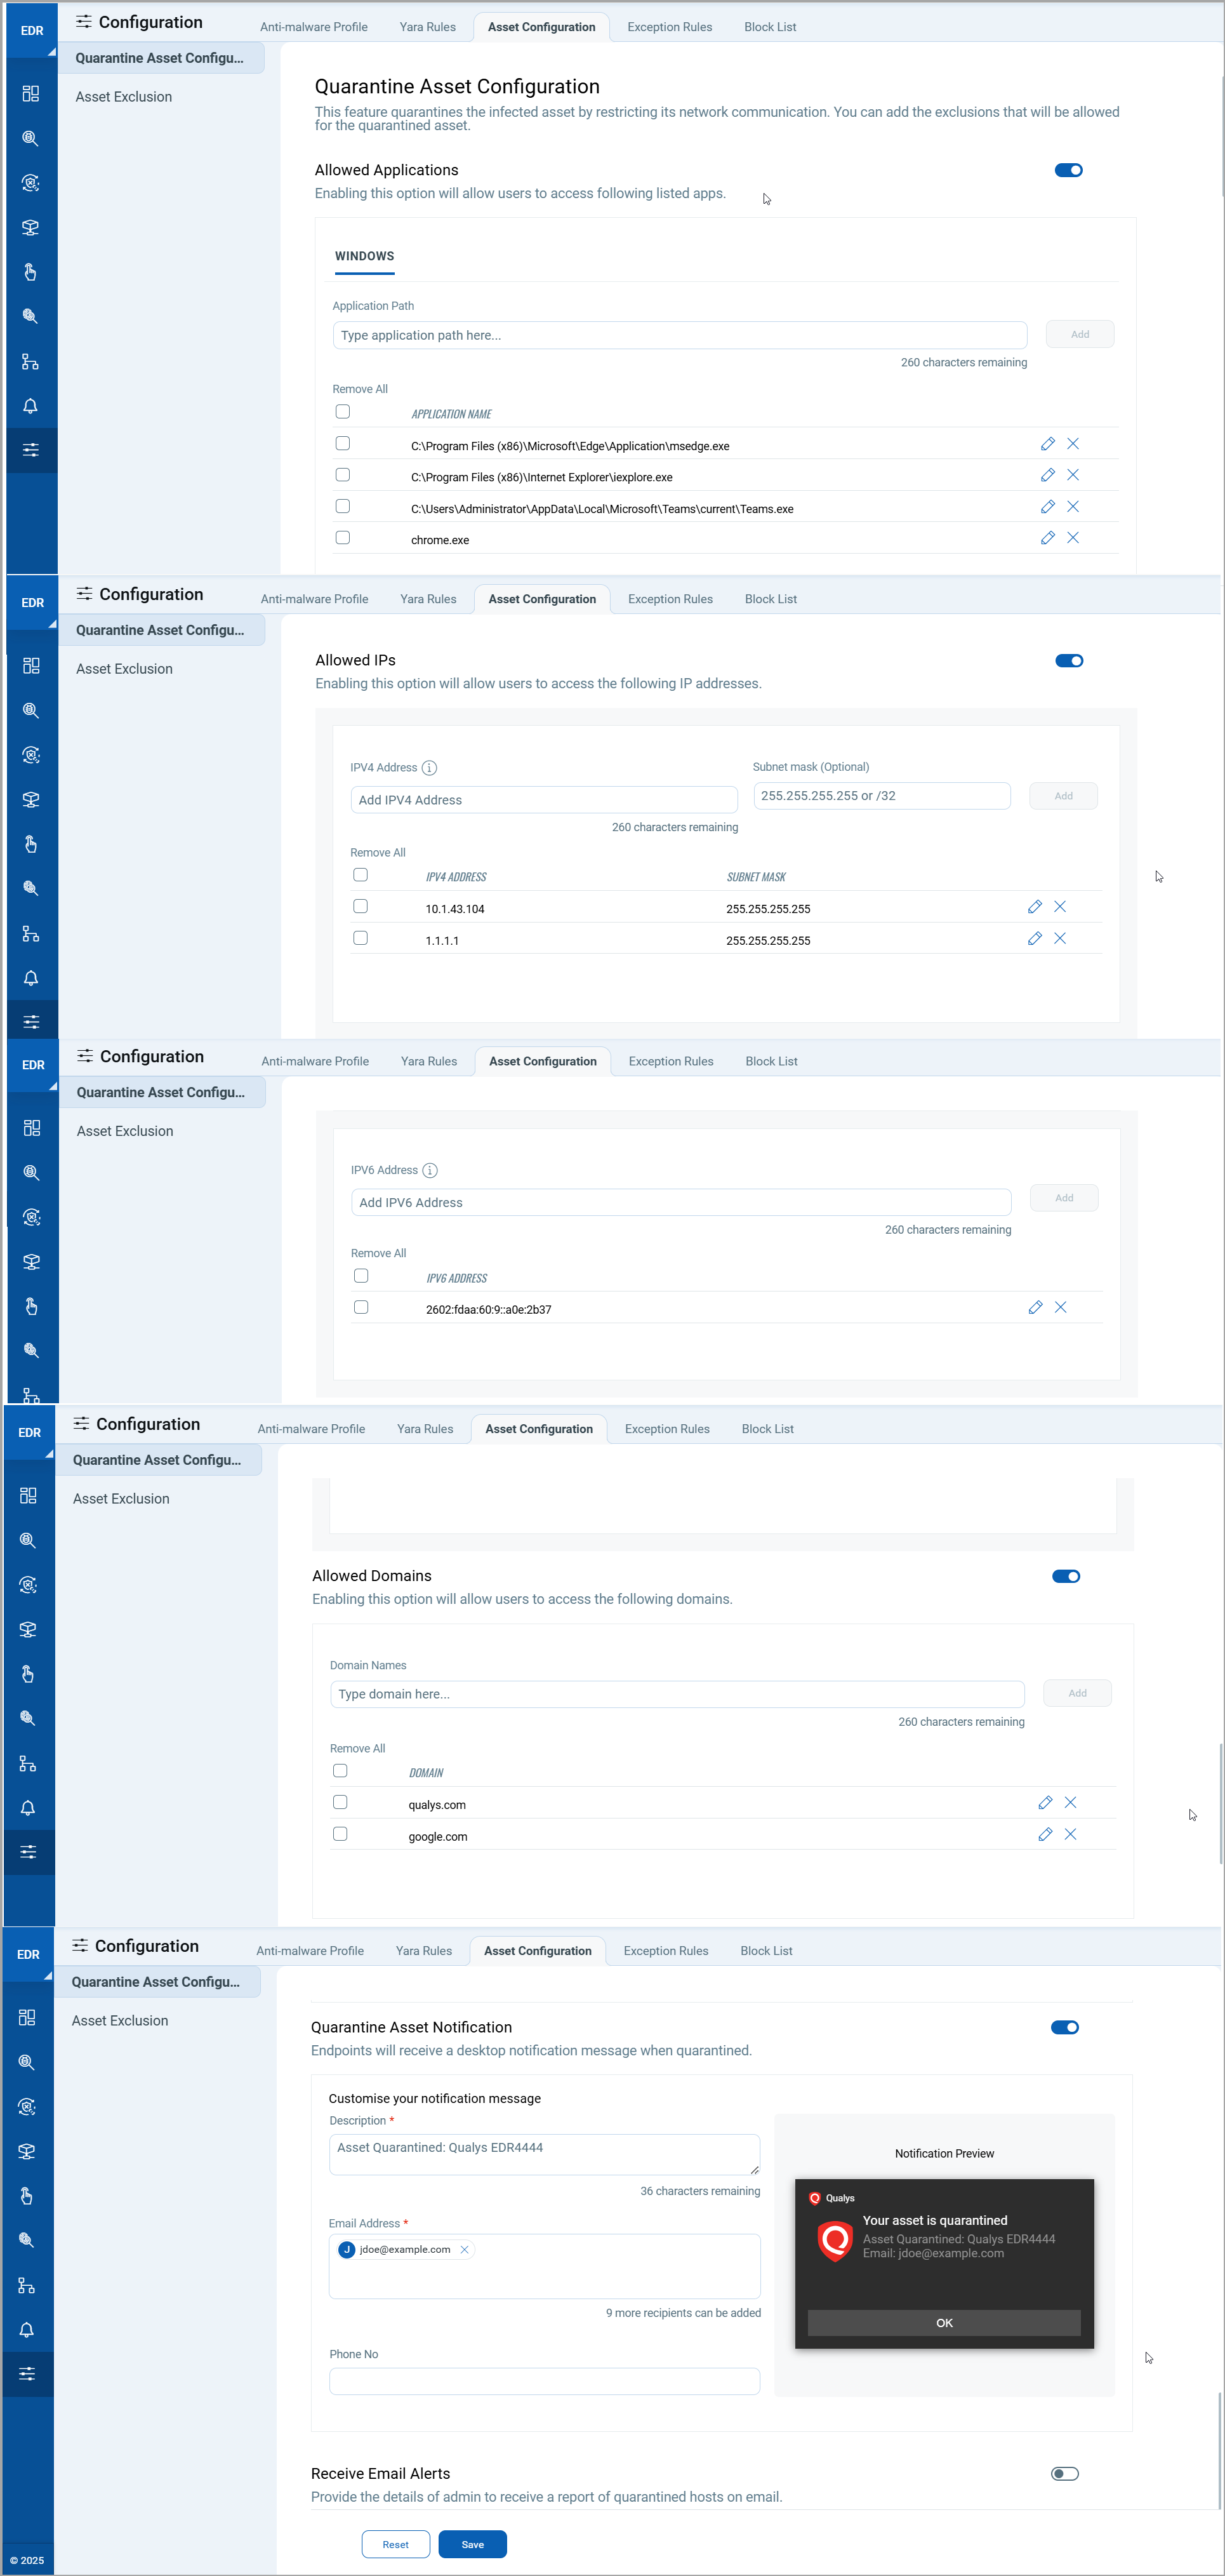The image size is (1225, 2576).
Task: Remove chrome.exe from allowed applications
Action: click(x=1072, y=538)
